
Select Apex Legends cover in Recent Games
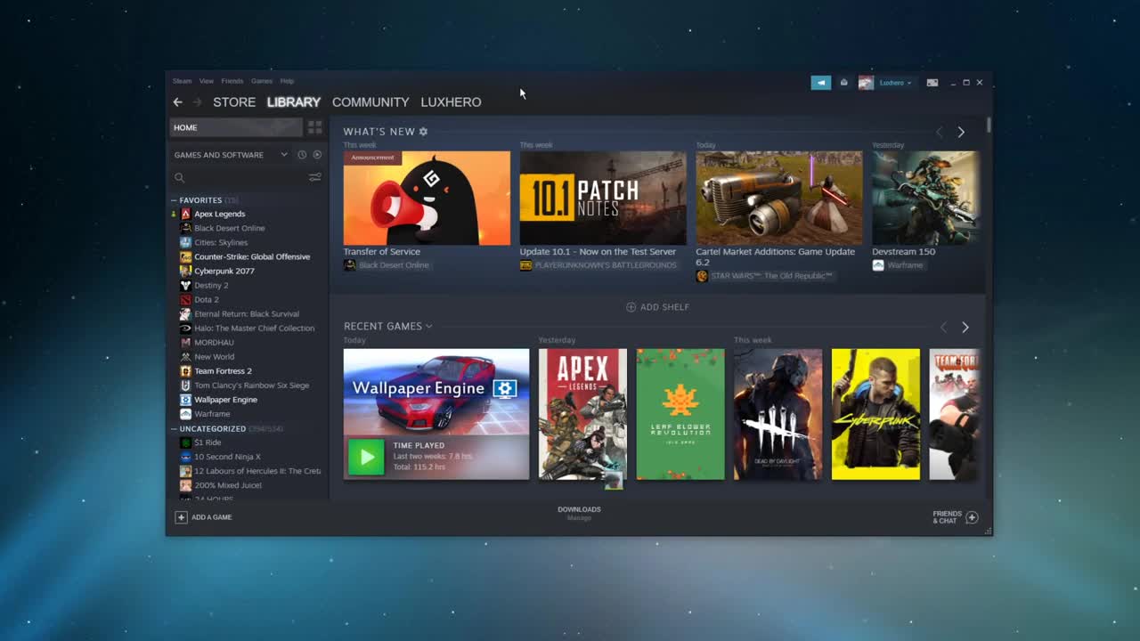[582, 414]
